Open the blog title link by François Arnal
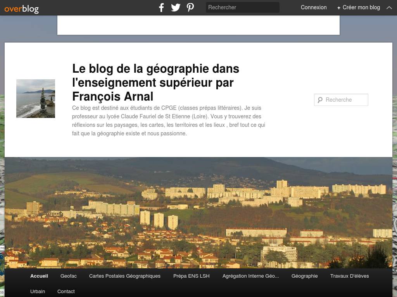Viewport: 397px width, 297px height. (x=155, y=82)
